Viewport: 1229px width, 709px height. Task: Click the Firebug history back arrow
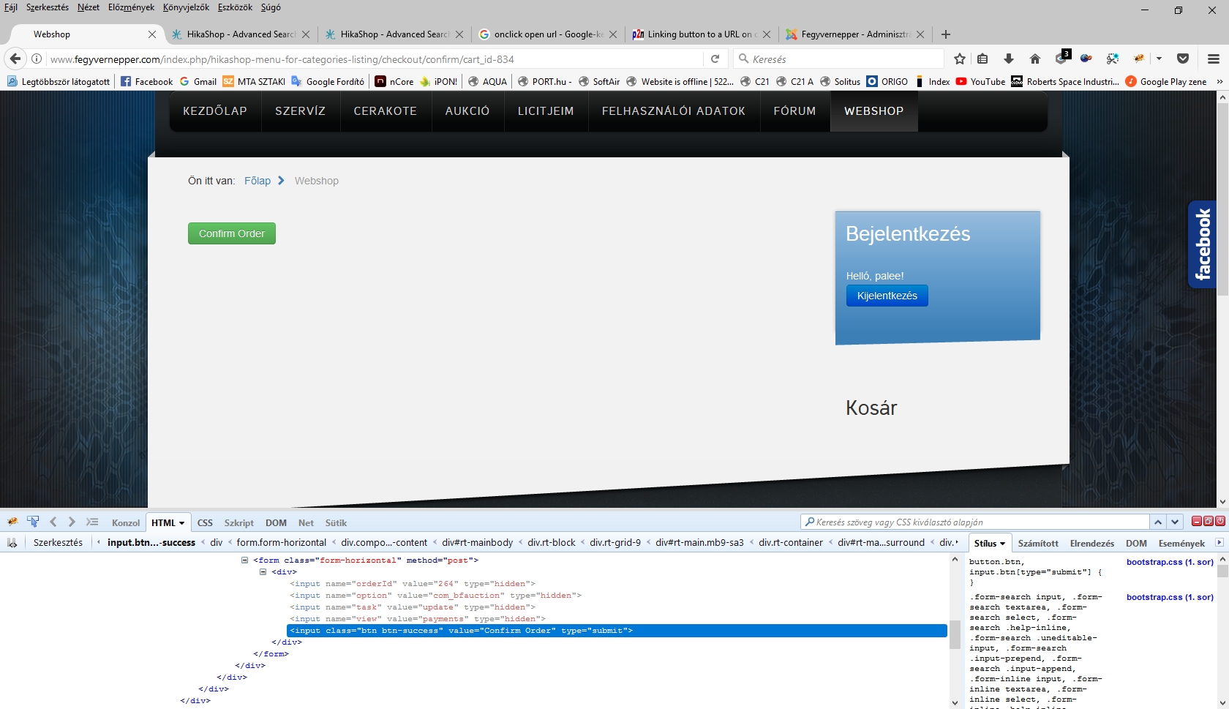click(53, 522)
